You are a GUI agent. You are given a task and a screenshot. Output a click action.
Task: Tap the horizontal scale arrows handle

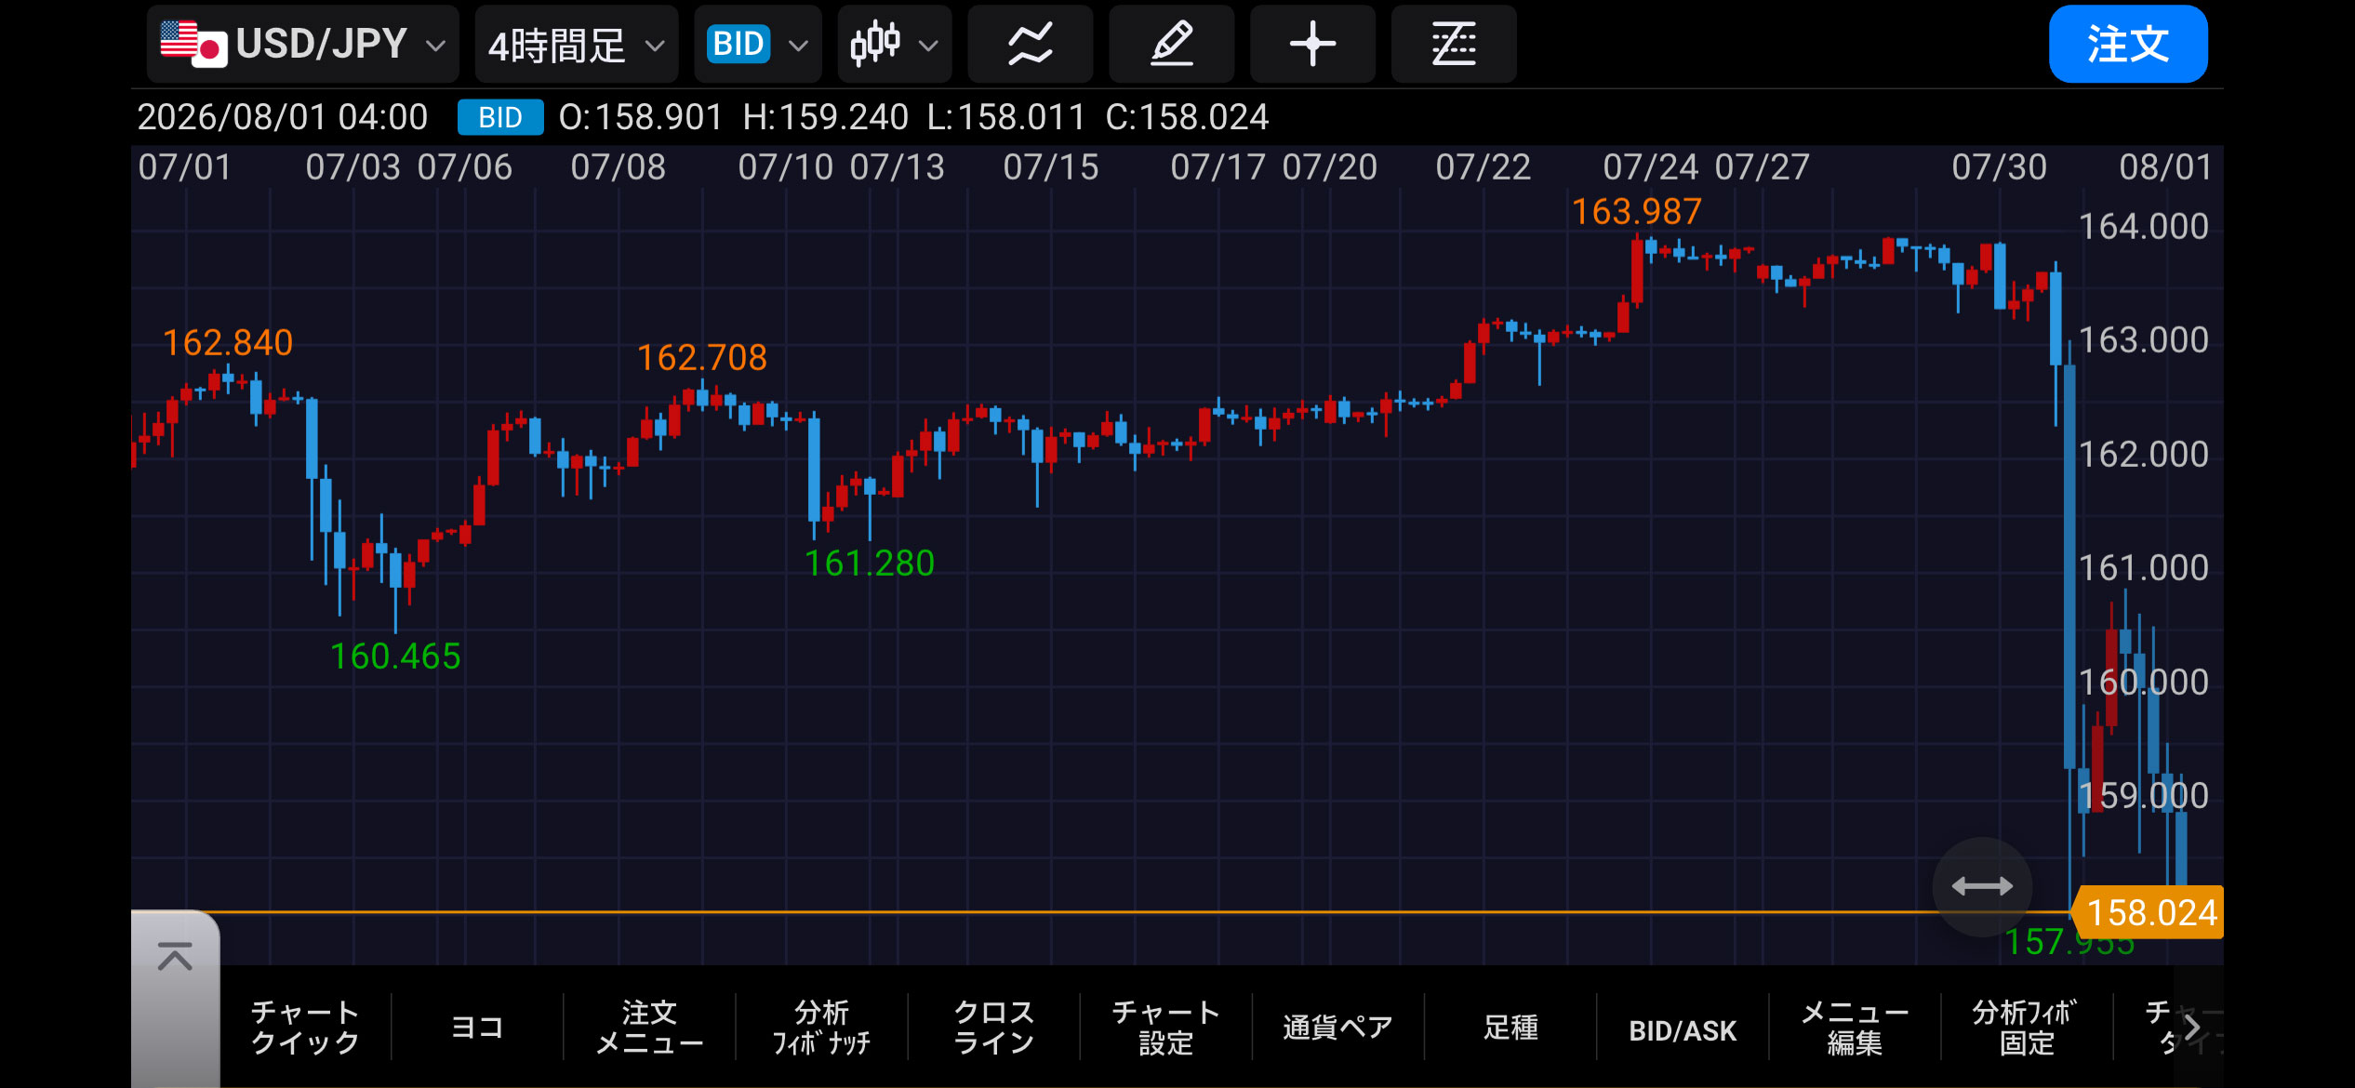coord(1982,886)
